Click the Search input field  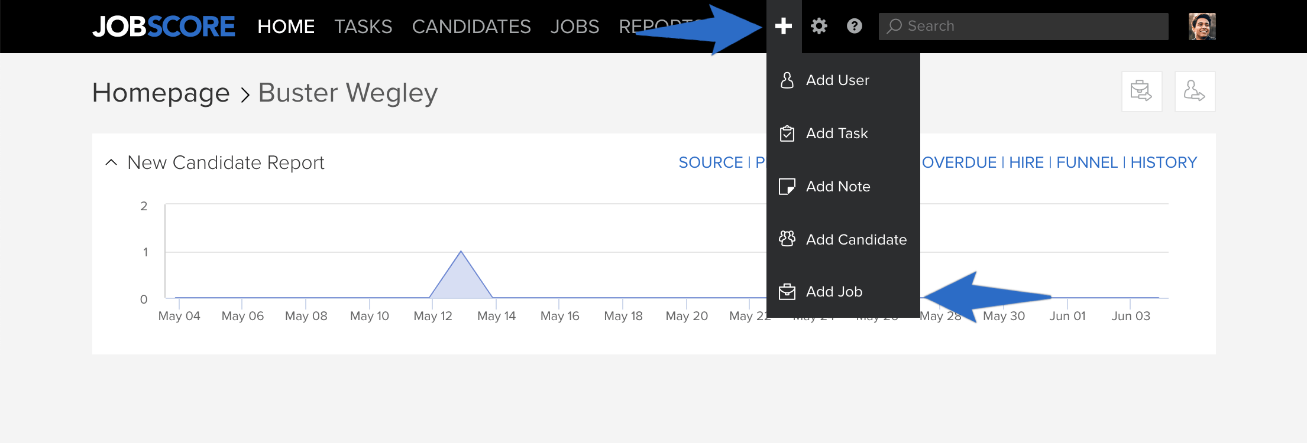[x=1023, y=27]
